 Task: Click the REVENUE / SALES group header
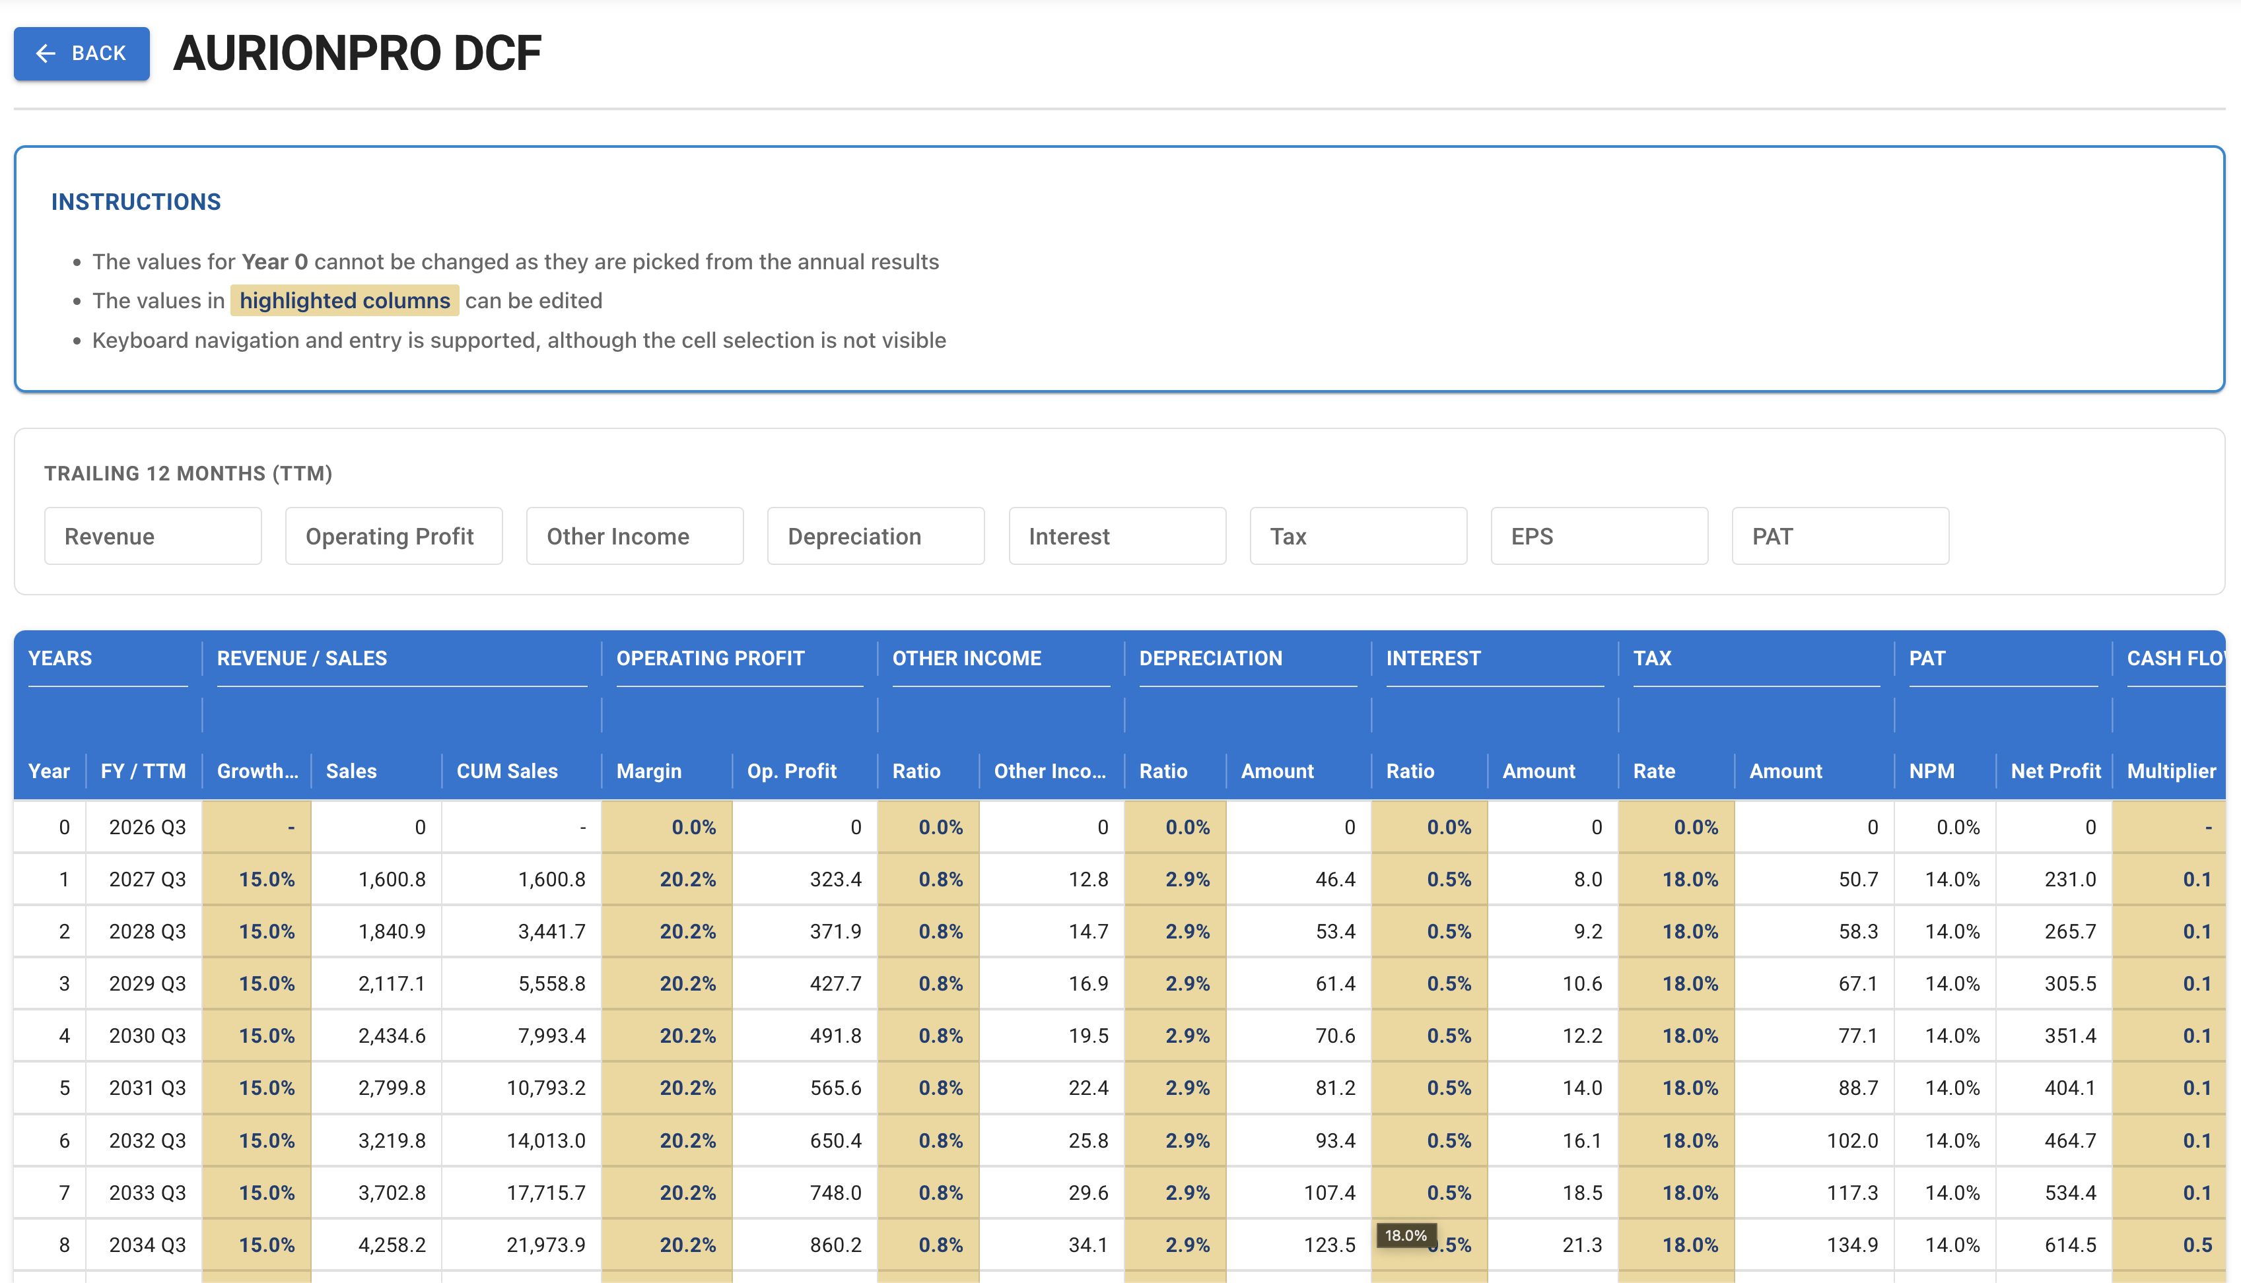click(x=302, y=658)
